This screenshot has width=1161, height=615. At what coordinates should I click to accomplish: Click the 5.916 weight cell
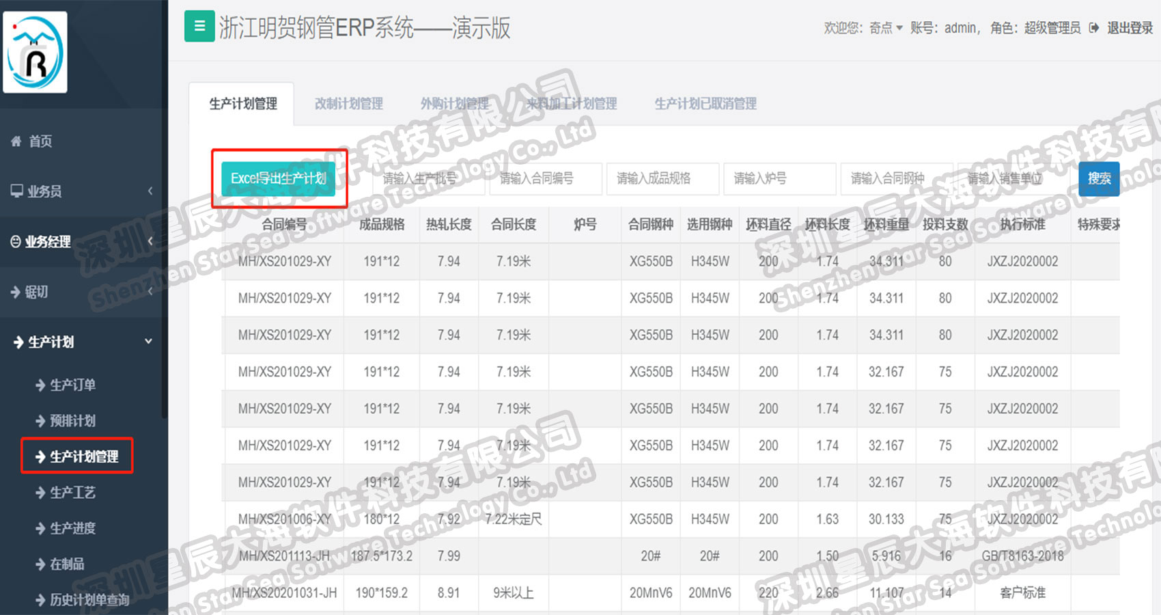[x=886, y=556]
